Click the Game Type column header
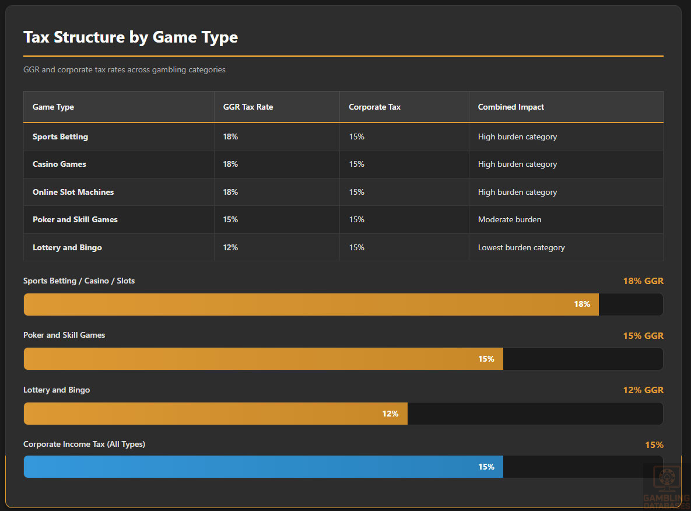 pyautogui.click(x=53, y=107)
